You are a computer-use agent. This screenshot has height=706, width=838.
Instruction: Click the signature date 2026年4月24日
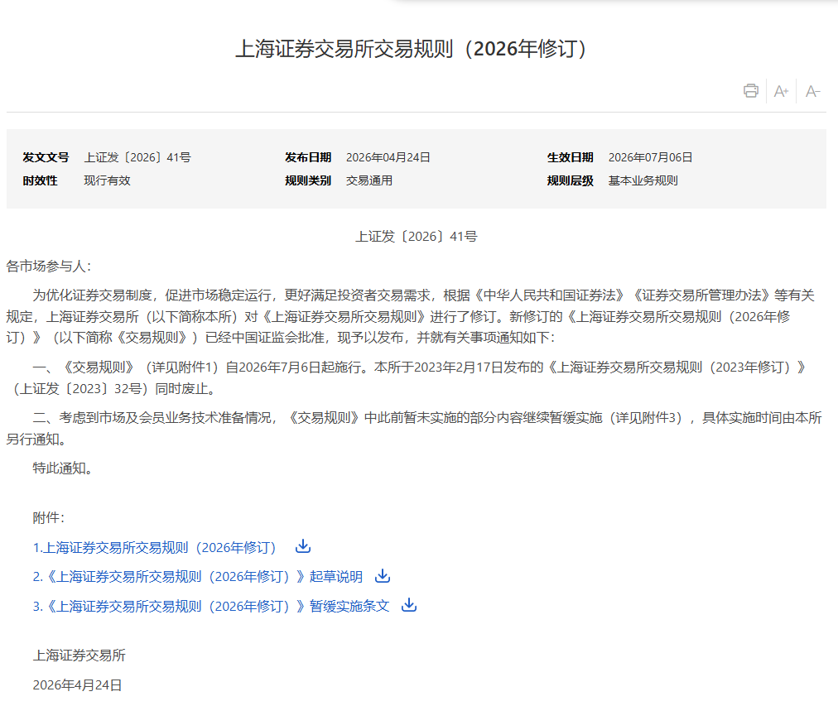(78, 685)
